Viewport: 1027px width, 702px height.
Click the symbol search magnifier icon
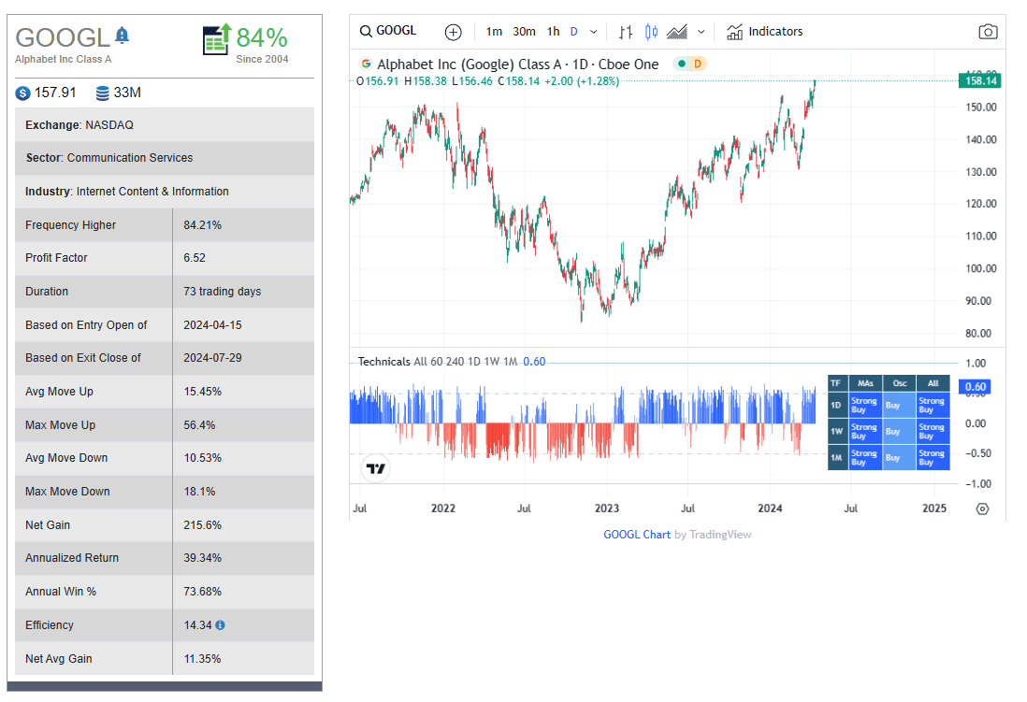point(366,31)
